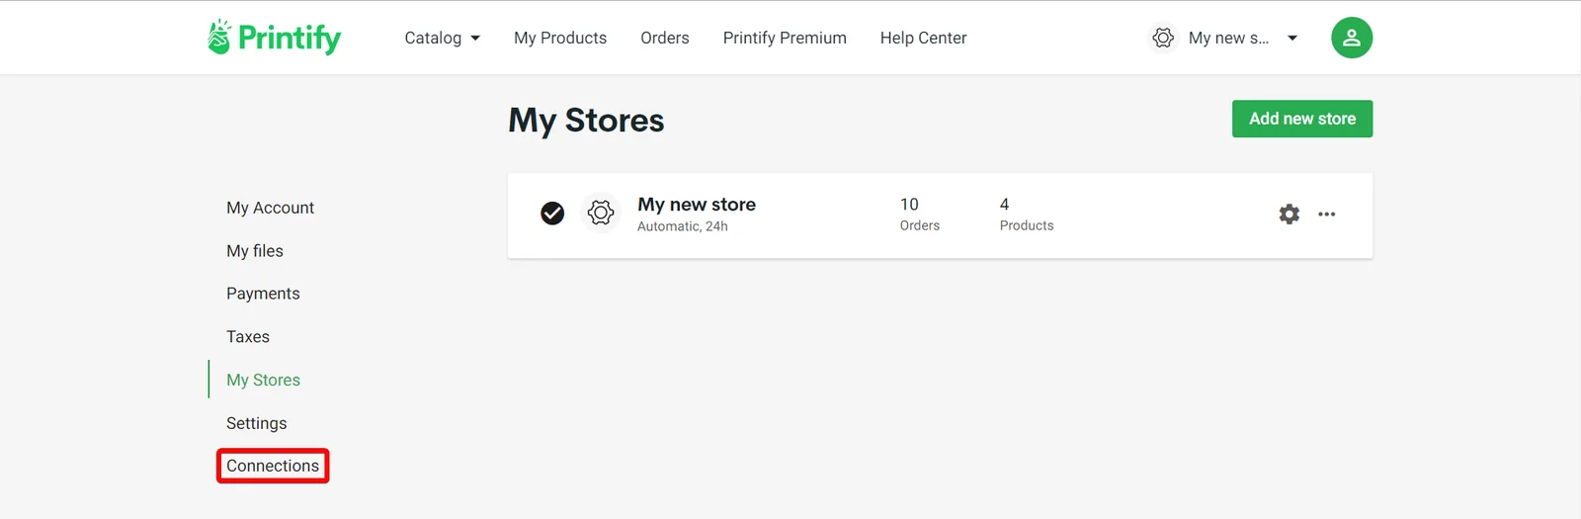Click the Printify logo

[274, 38]
